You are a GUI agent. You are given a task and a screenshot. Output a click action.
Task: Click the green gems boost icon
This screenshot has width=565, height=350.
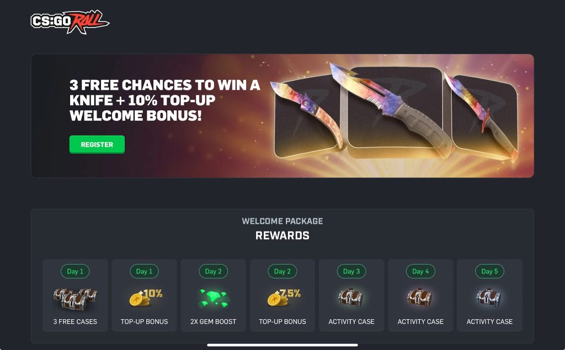(214, 298)
